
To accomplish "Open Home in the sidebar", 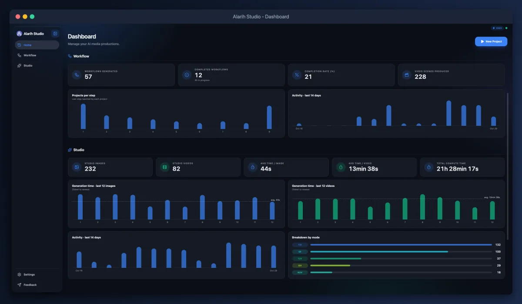I will [37, 45].
